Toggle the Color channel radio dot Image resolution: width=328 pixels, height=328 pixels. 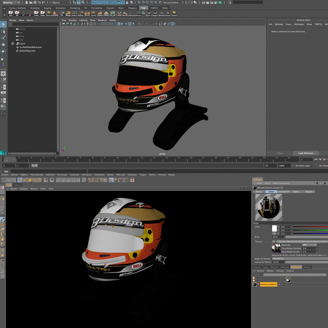pyautogui.click(x=254, y=227)
